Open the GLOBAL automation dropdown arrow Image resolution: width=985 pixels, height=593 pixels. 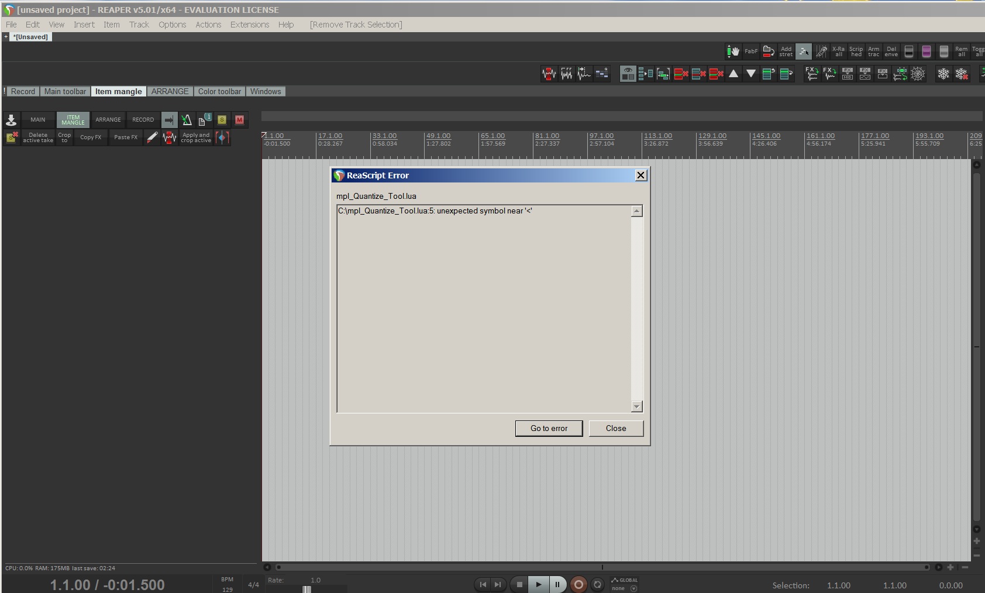click(x=633, y=588)
